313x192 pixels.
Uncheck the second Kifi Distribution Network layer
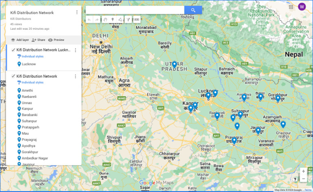pyautogui.click(x=13, y=76)
